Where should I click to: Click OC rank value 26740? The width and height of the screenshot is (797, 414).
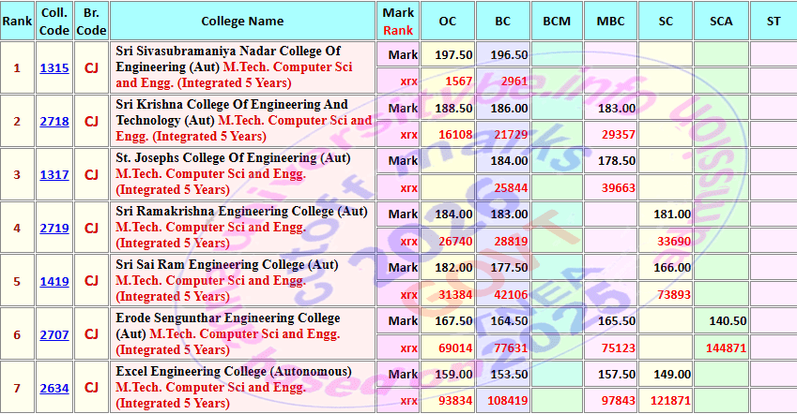(455, 241)
